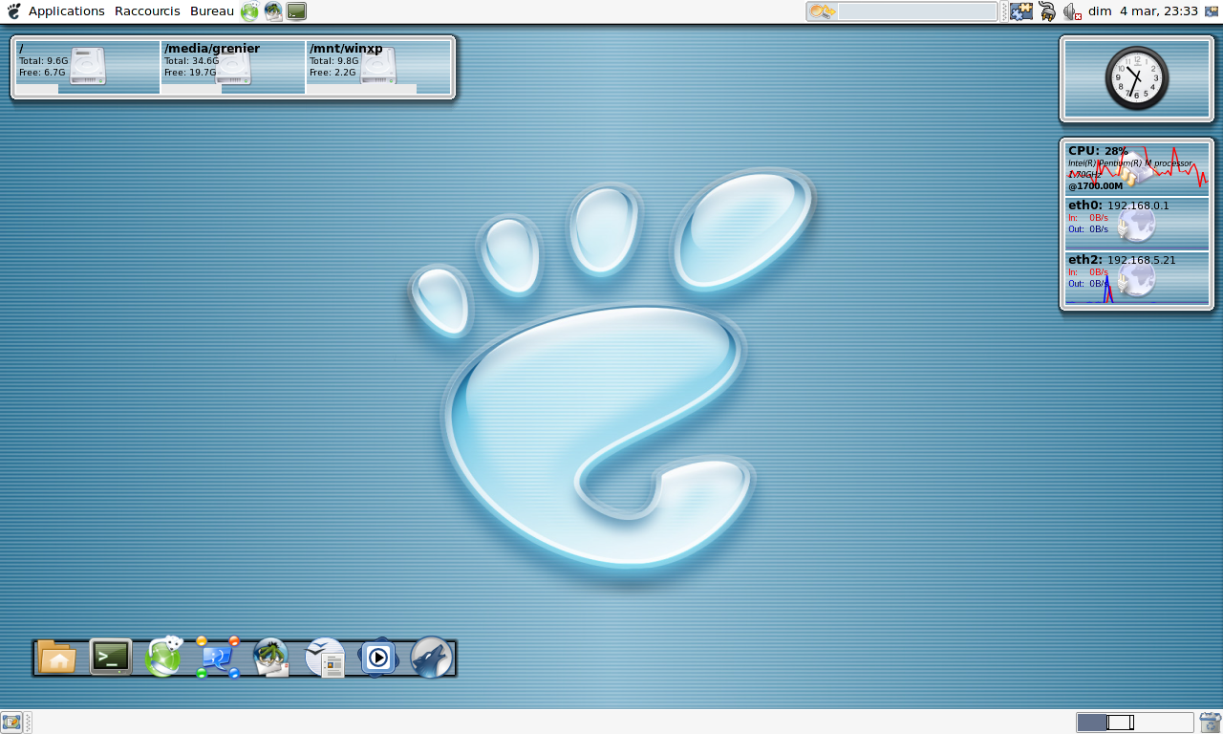Open the trash on the bottom panel

click(x=1208, y=722)
